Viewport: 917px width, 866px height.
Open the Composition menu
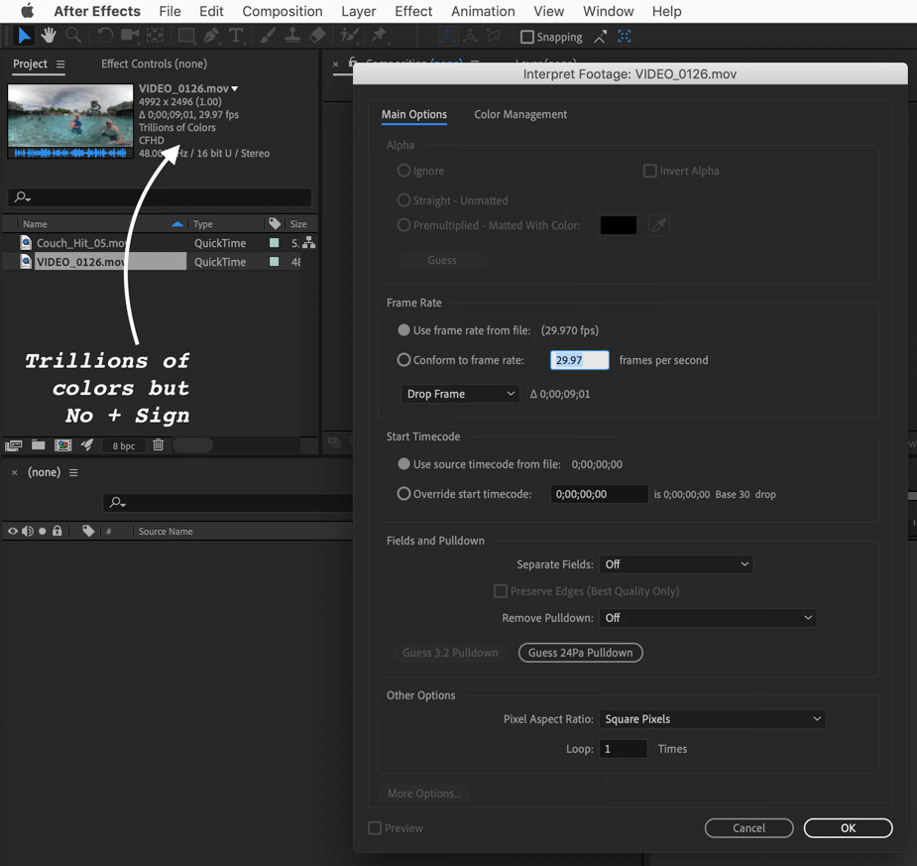[x=283, y=11]
